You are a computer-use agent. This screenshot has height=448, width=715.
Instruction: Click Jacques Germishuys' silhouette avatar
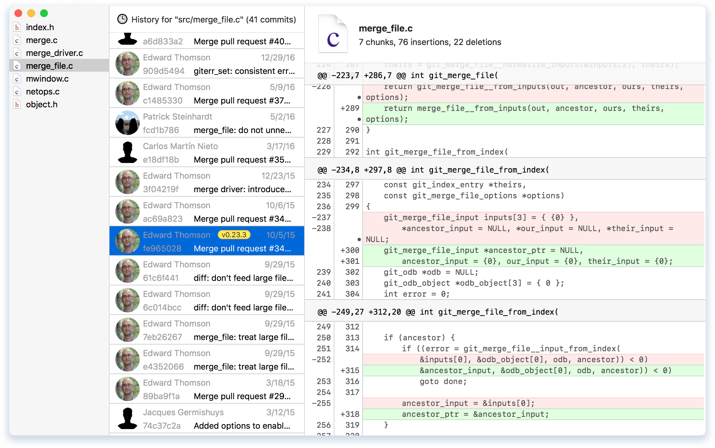point(128,418)
